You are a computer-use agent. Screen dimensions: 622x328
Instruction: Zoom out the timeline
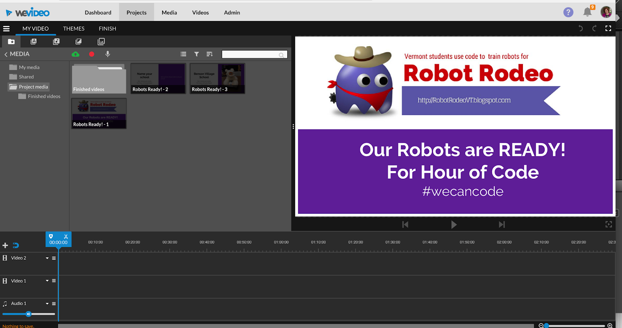click(x=541, y=326)
